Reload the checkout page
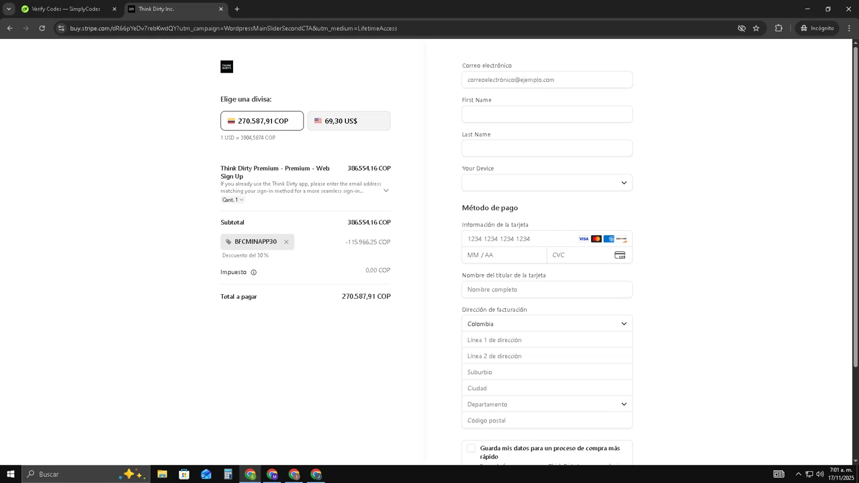The width and height of the screenshot is (859, 483). pos(42,28)
